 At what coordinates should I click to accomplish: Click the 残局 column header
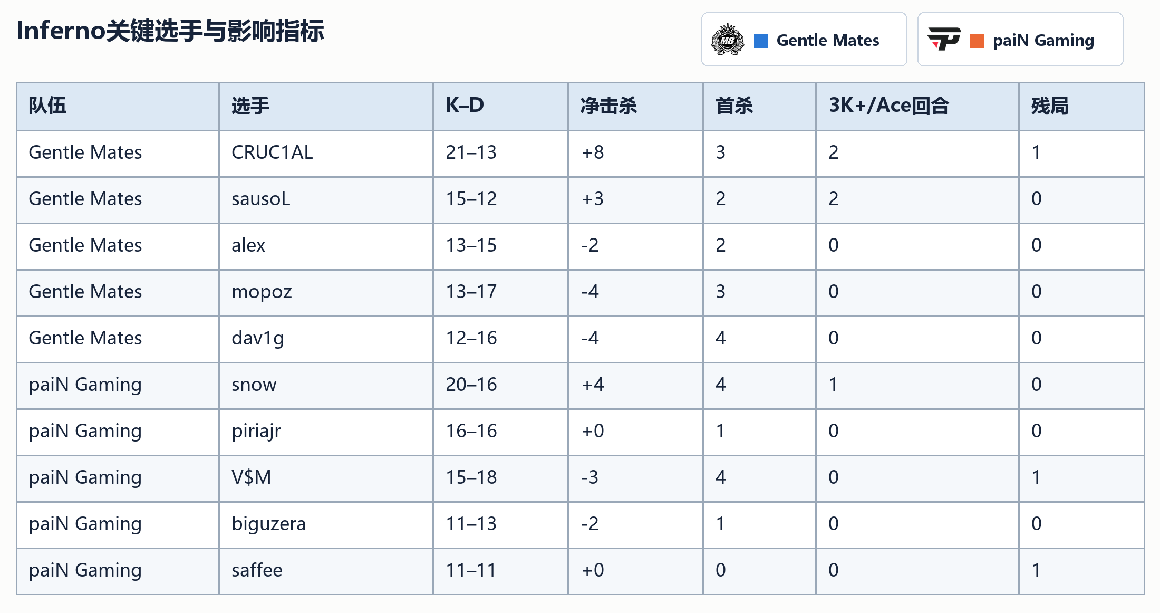coord(1081,106)
